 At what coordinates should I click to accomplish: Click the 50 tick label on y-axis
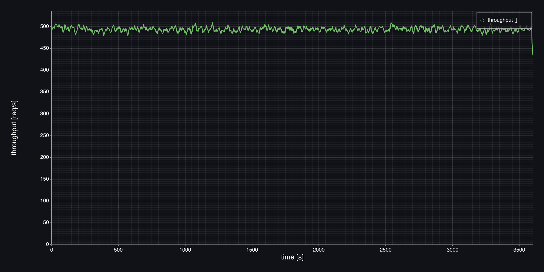(46, 222)
